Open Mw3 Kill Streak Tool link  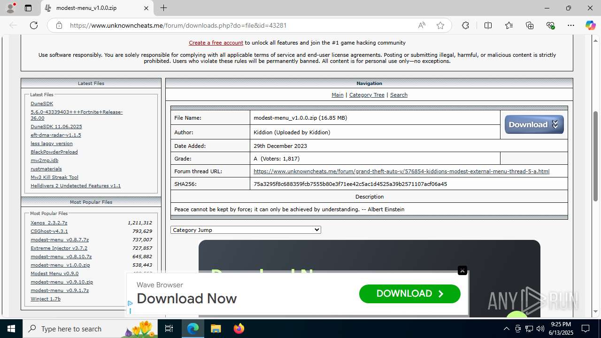click(54, 177)
